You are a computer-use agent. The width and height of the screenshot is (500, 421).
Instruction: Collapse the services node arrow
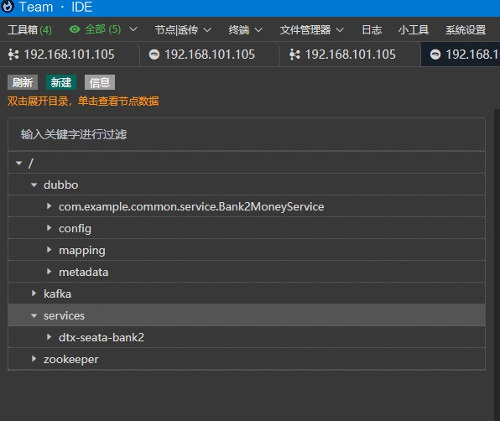tap(34, 315)
